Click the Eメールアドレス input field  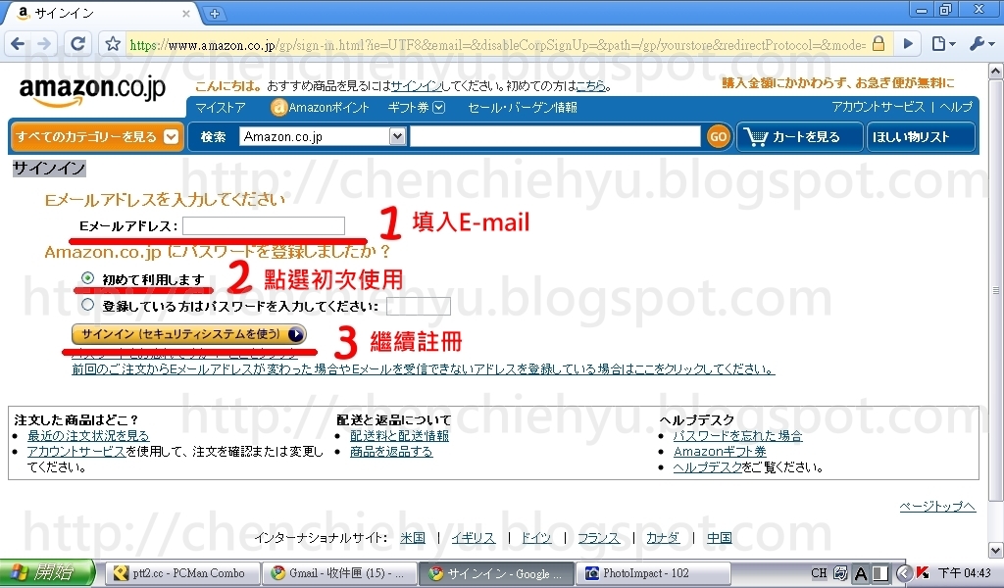click(x=264, y=225)
